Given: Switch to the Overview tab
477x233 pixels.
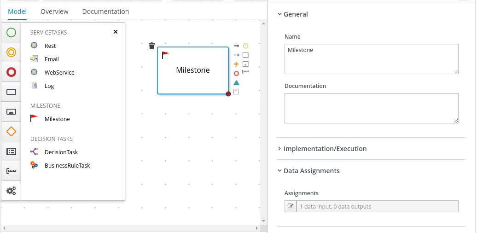Looking at the screenshot, I should (x=54, y=12).
